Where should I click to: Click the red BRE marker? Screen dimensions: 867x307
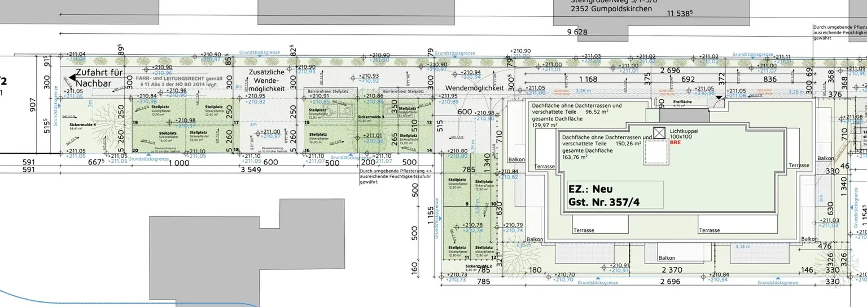point(675,143)
